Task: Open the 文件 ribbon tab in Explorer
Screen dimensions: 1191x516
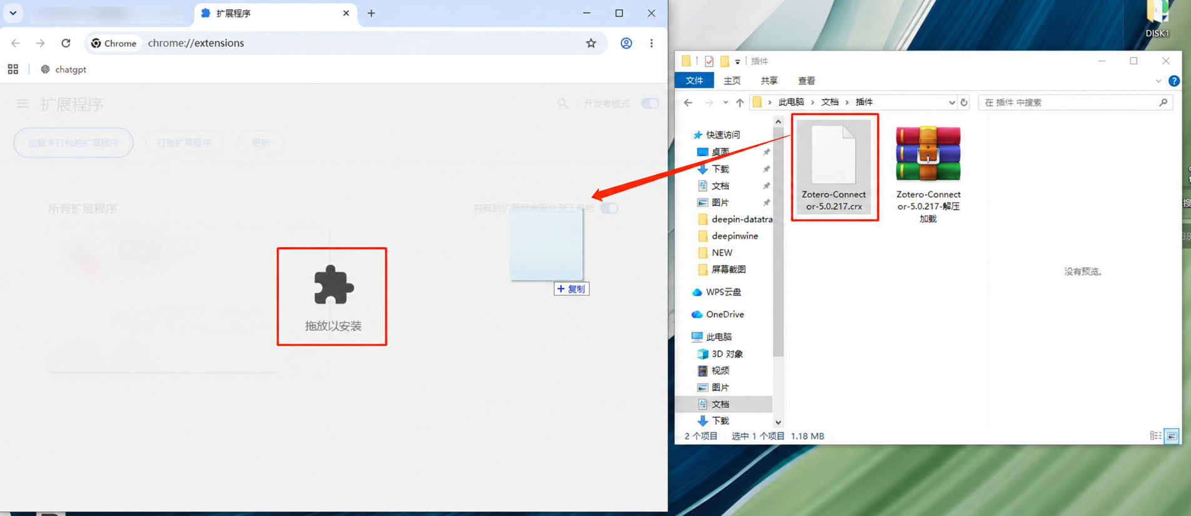Action: (694, 81)
